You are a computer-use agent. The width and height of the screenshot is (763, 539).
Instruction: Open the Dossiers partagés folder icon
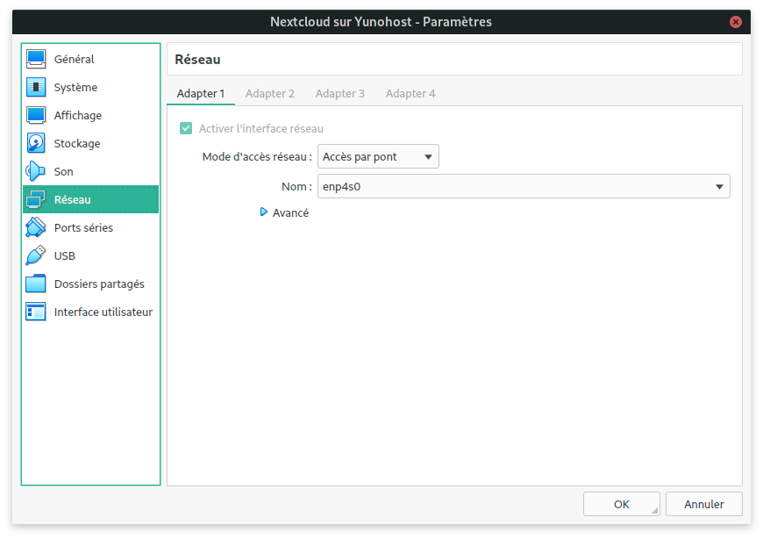point(36,284)
